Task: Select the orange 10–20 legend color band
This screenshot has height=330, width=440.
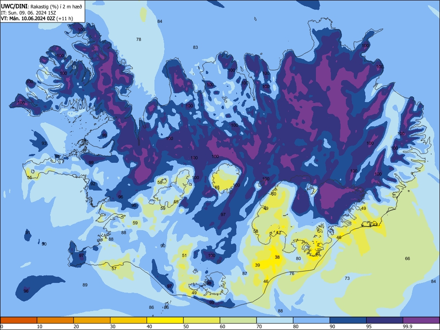Action: pos(55,320)
